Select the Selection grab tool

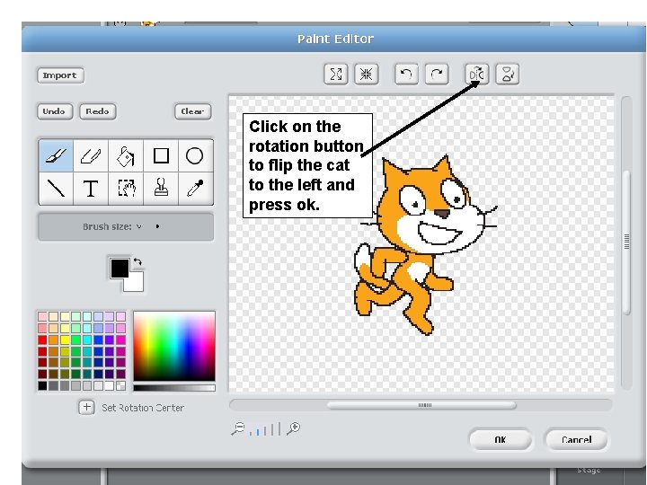click(x=126, y=189)
